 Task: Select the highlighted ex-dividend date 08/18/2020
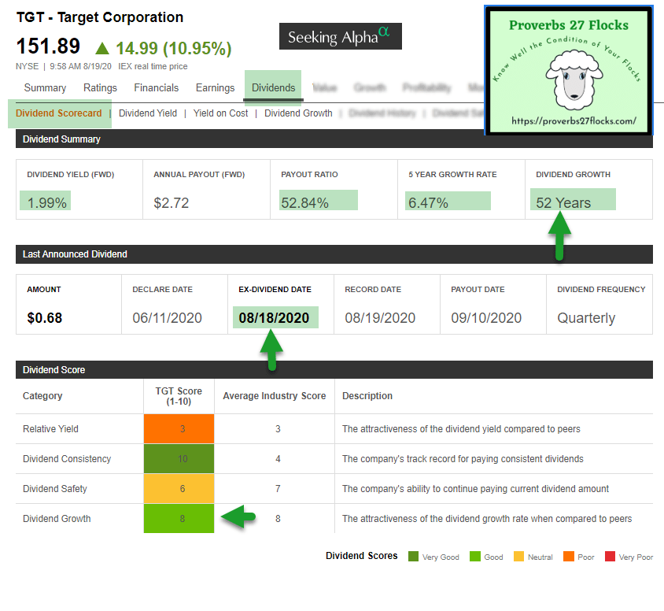coord(275,318)
